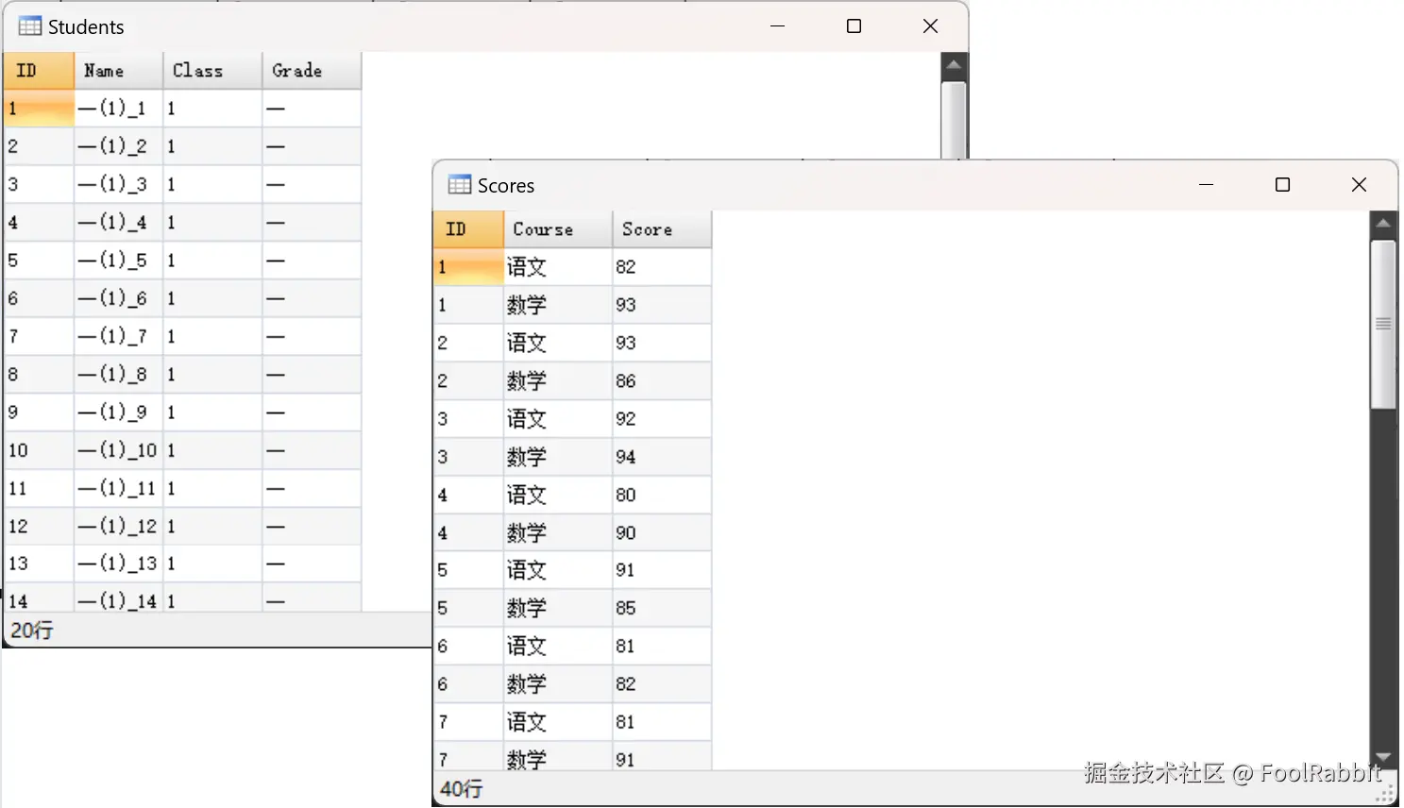The height and width of the screenshot is (808, 1404).
Task: Select Students name cell 一(1)_6
Action: tap(118, 298)
